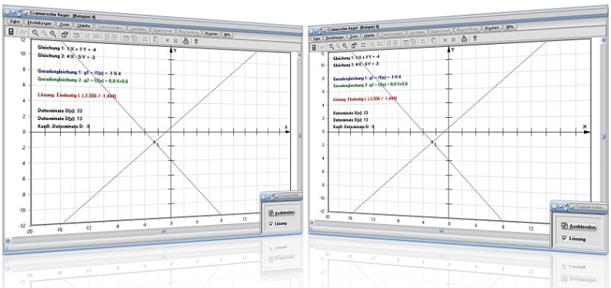Click the copy pages icon in left window toolbar
The width and height of the screenshot is (611, 288).
(x=155, y=39)
